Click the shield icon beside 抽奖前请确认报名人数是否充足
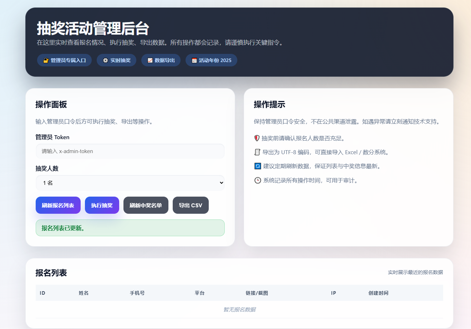Viewport: 471px width, 329px height. click(x=257, y=138)
